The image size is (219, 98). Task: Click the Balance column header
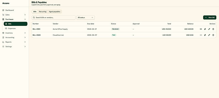[190, 24]
